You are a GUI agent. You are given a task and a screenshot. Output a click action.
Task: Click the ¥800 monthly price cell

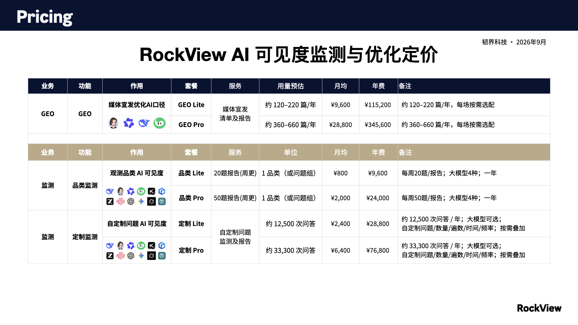(340, 173)
